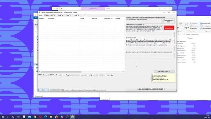Check the disable list display checkbox
The image size is (211, 119).
click(62, 90)
